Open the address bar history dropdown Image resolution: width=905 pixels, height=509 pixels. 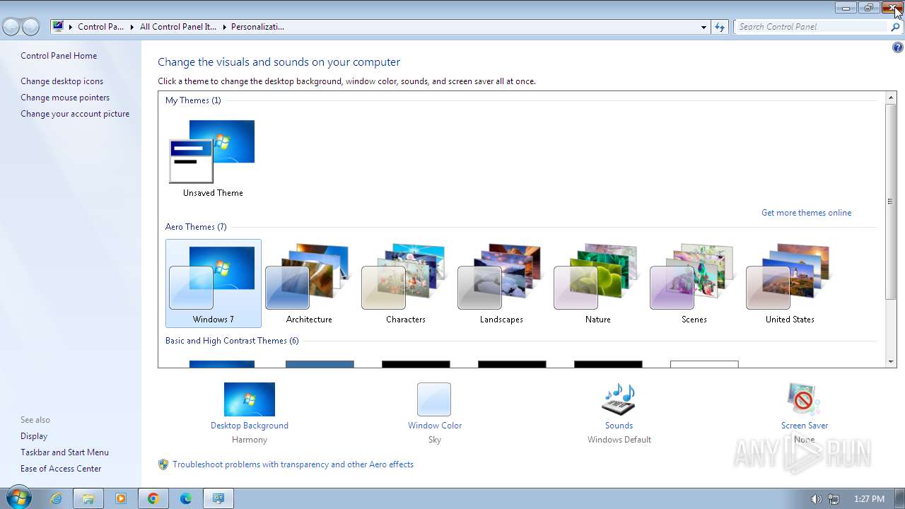pyautogui.click(x=703, y=27)
